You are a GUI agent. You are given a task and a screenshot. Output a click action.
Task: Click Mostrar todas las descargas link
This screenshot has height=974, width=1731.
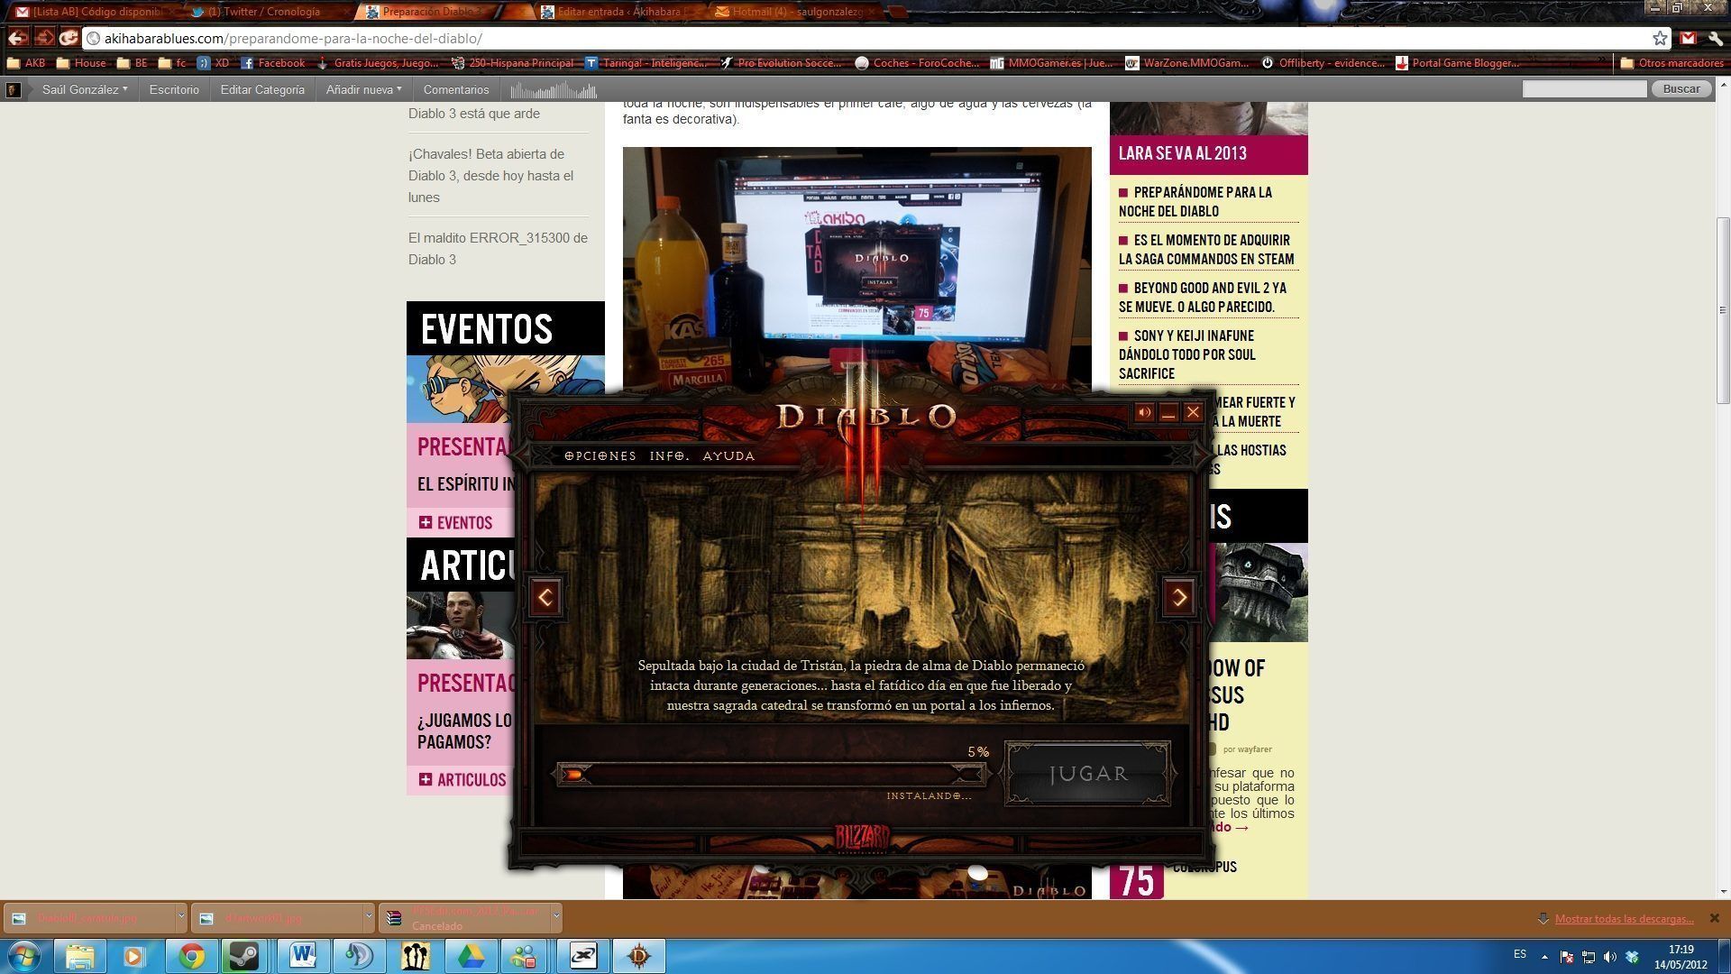[x=1624, y=918]
